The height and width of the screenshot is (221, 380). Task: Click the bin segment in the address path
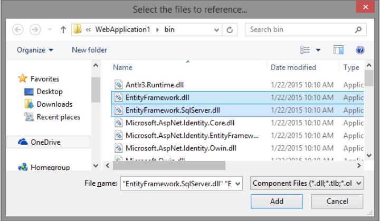pyautogui.click(x=169, y=29)
